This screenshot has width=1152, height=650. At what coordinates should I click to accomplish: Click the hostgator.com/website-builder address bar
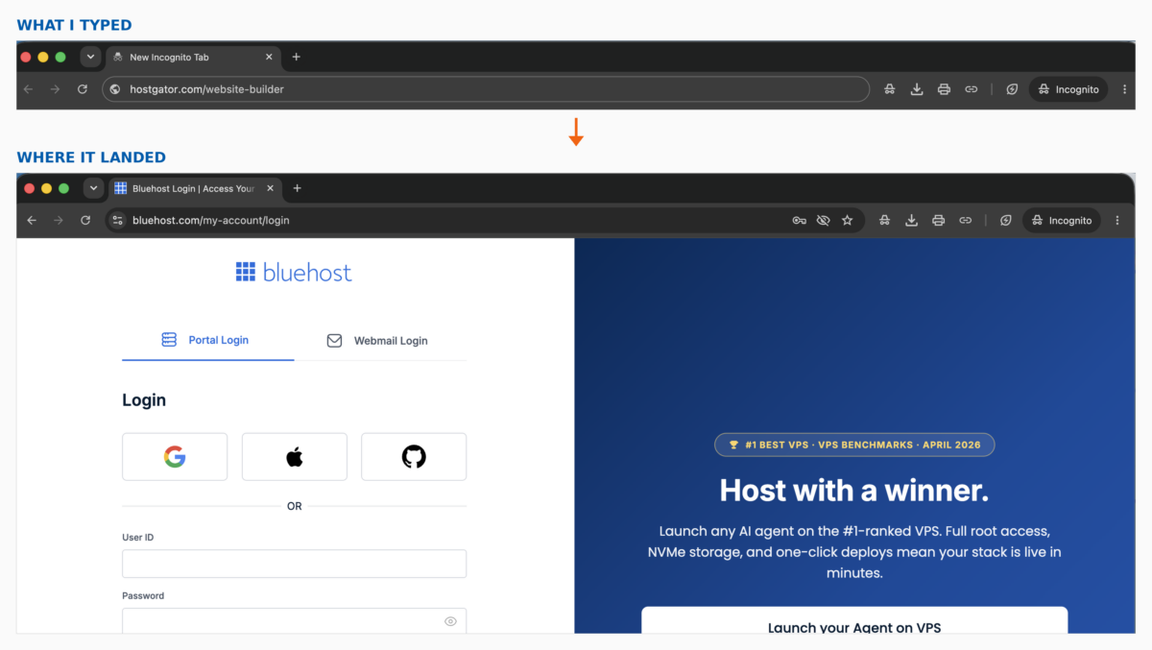pyautogui.click(x=485, y=89)
